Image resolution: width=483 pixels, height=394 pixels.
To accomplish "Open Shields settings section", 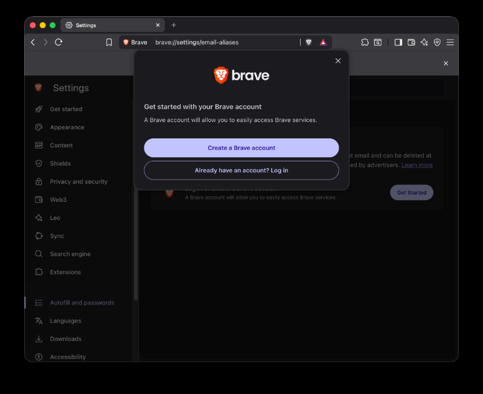I will point(60,163).
